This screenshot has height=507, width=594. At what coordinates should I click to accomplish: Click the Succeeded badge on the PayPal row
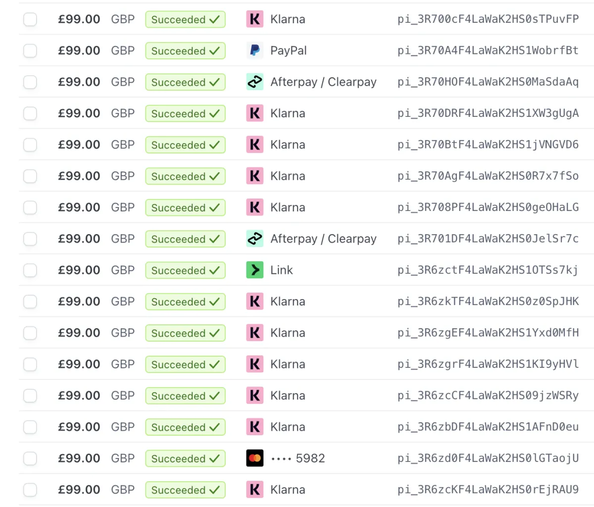point(185,51)
